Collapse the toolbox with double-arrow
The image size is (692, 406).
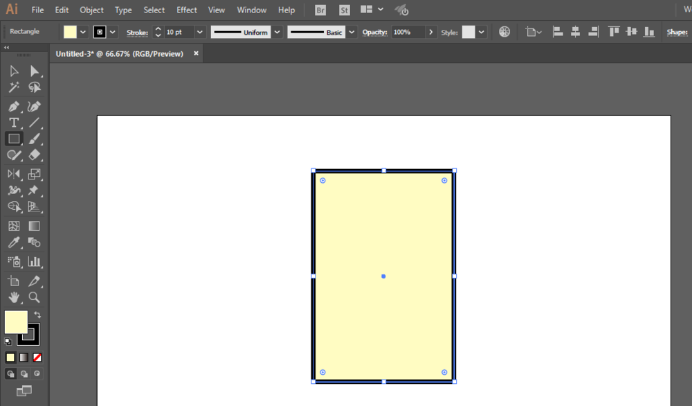tap(7, 47)
